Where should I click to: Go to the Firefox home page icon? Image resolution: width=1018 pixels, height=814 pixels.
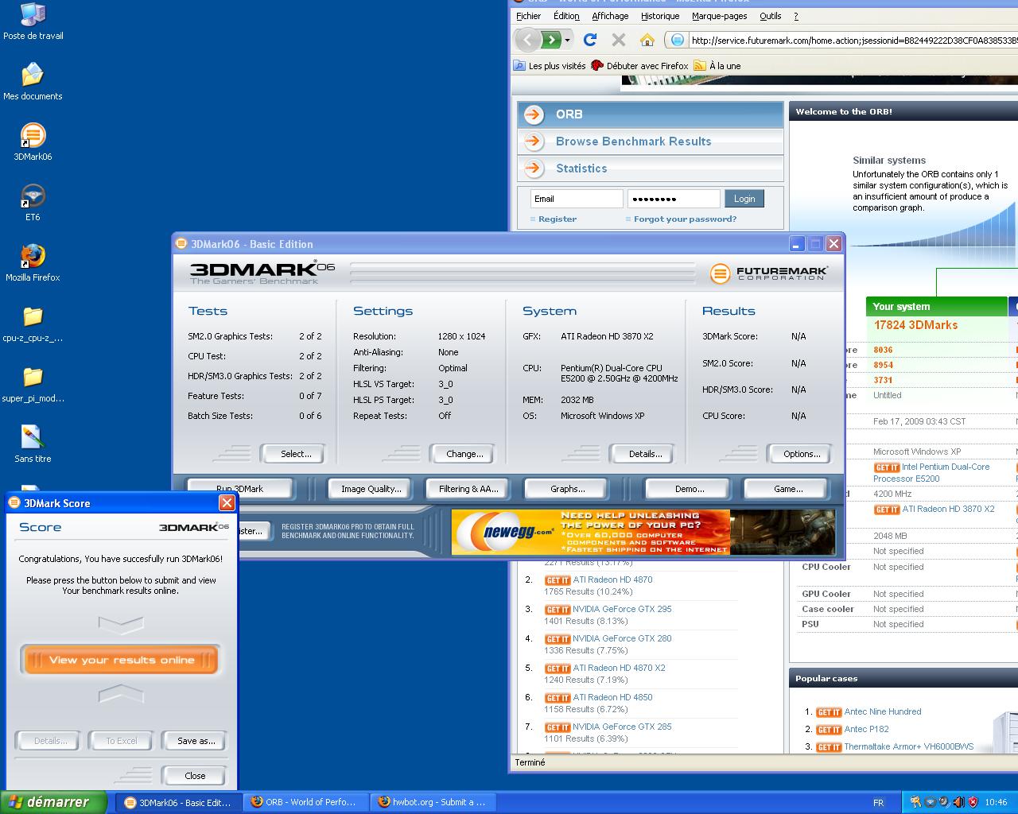(x=647, y=39)
